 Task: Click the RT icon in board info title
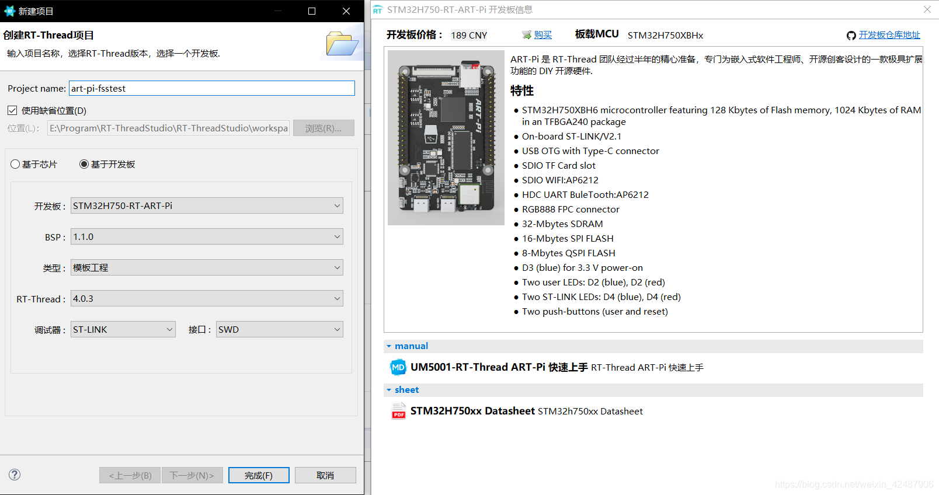[x=378, y=10]
